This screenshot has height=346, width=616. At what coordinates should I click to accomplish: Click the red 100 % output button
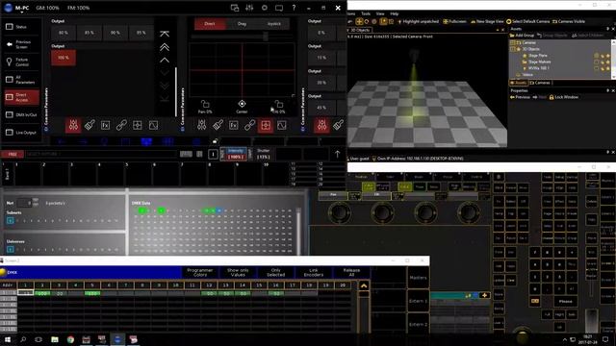coord(64,58)
